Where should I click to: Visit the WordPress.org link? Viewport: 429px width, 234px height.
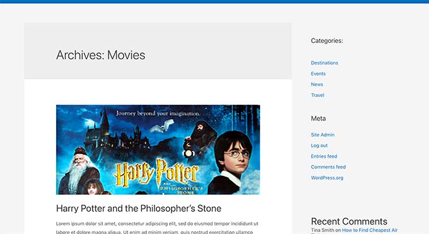pos(327,178)
